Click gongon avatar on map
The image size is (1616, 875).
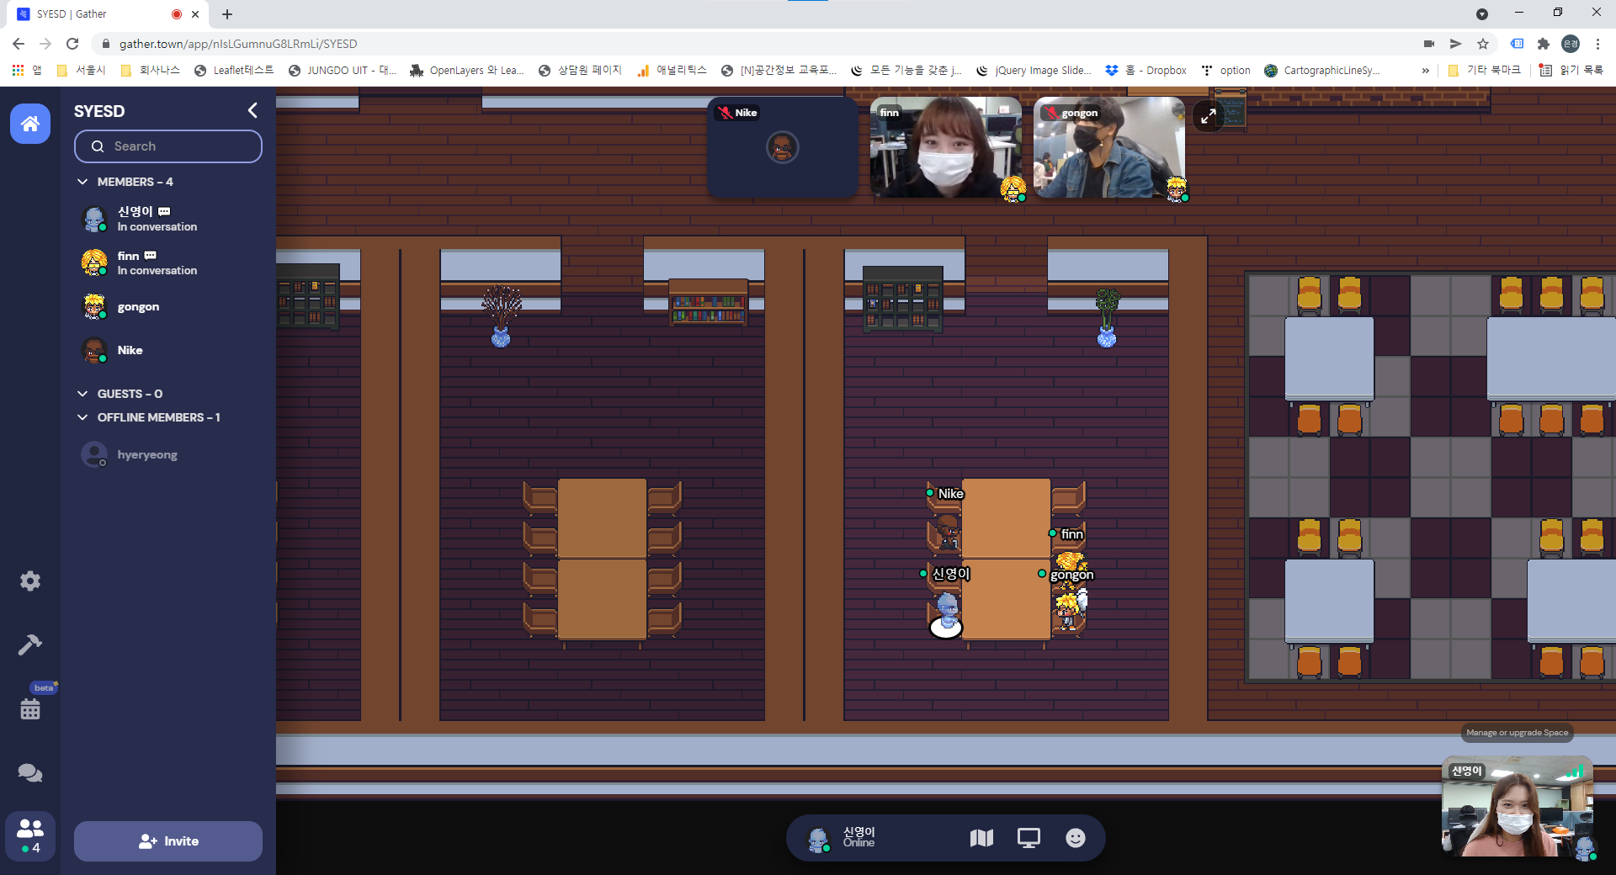(1068, 612)
